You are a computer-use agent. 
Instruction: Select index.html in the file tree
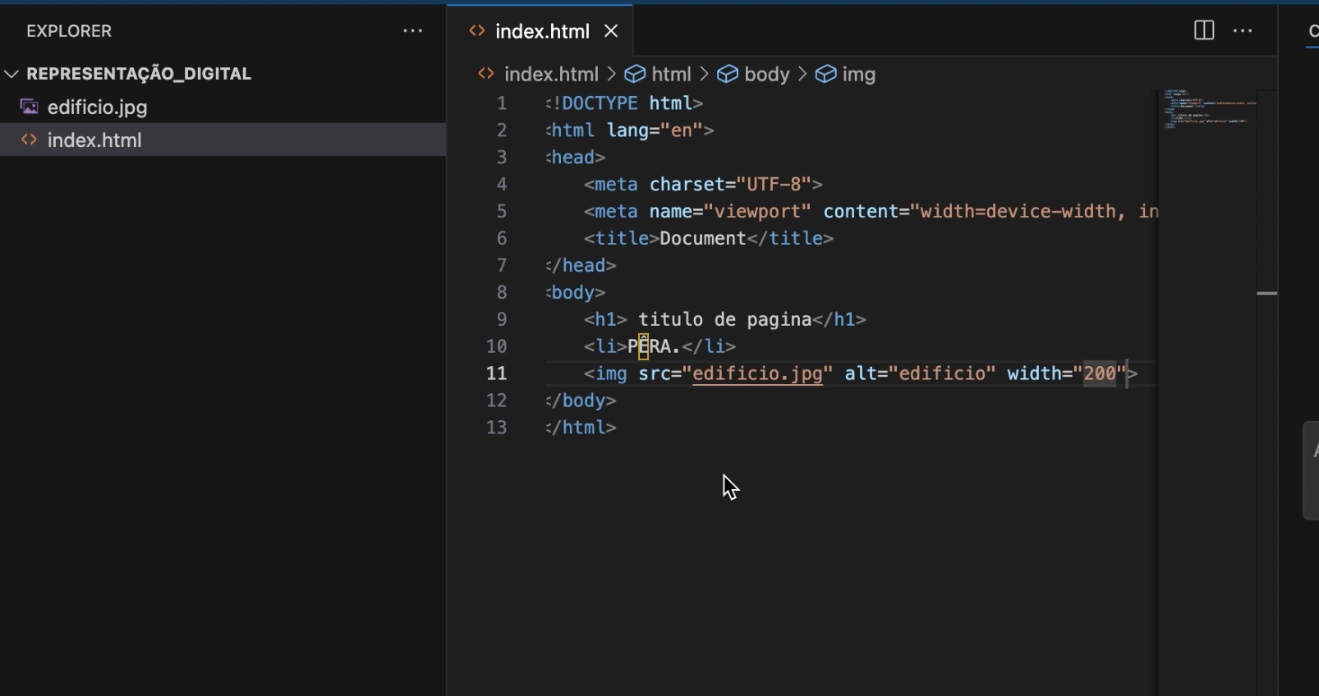point(94,140)
